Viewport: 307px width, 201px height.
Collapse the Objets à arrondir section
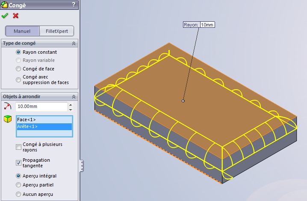74,97
